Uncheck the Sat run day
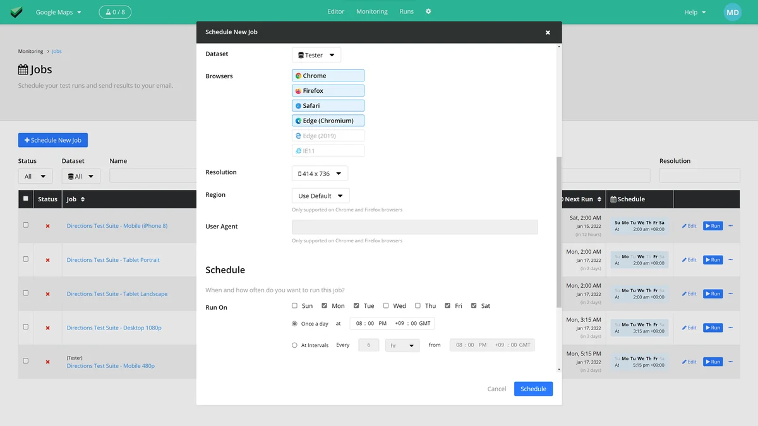 coord(474,305)
